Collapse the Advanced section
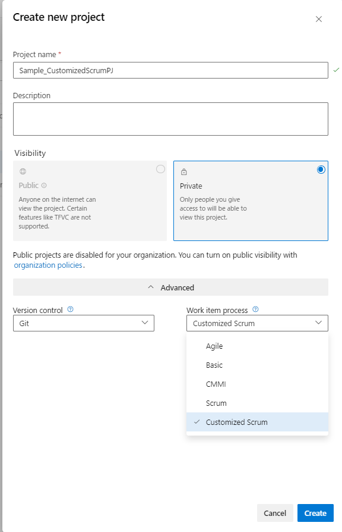 pyautogui.click(x=170, y=287)
